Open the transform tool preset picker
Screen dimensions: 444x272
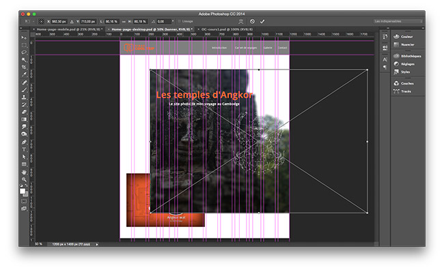click(29, 21)
